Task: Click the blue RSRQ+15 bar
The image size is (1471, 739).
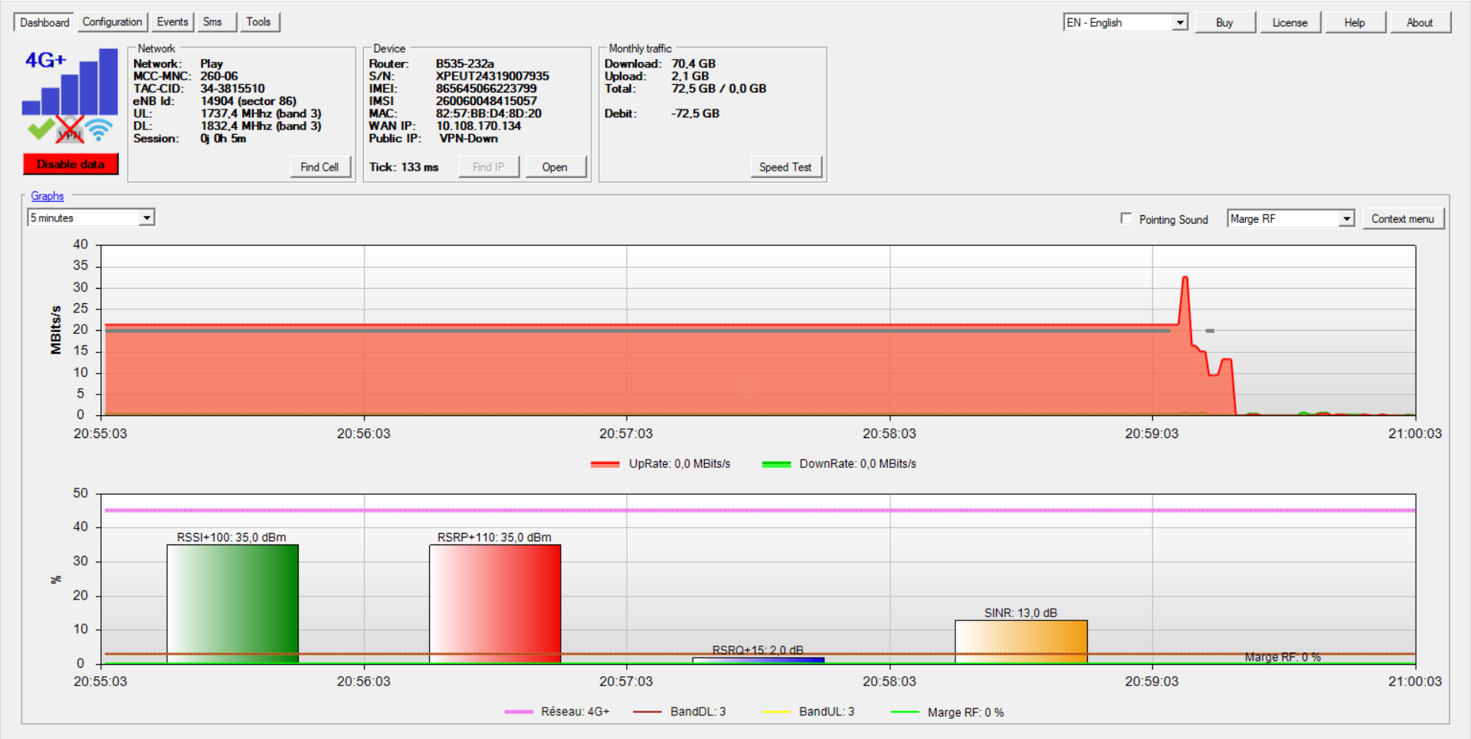Action: (758, 660)
